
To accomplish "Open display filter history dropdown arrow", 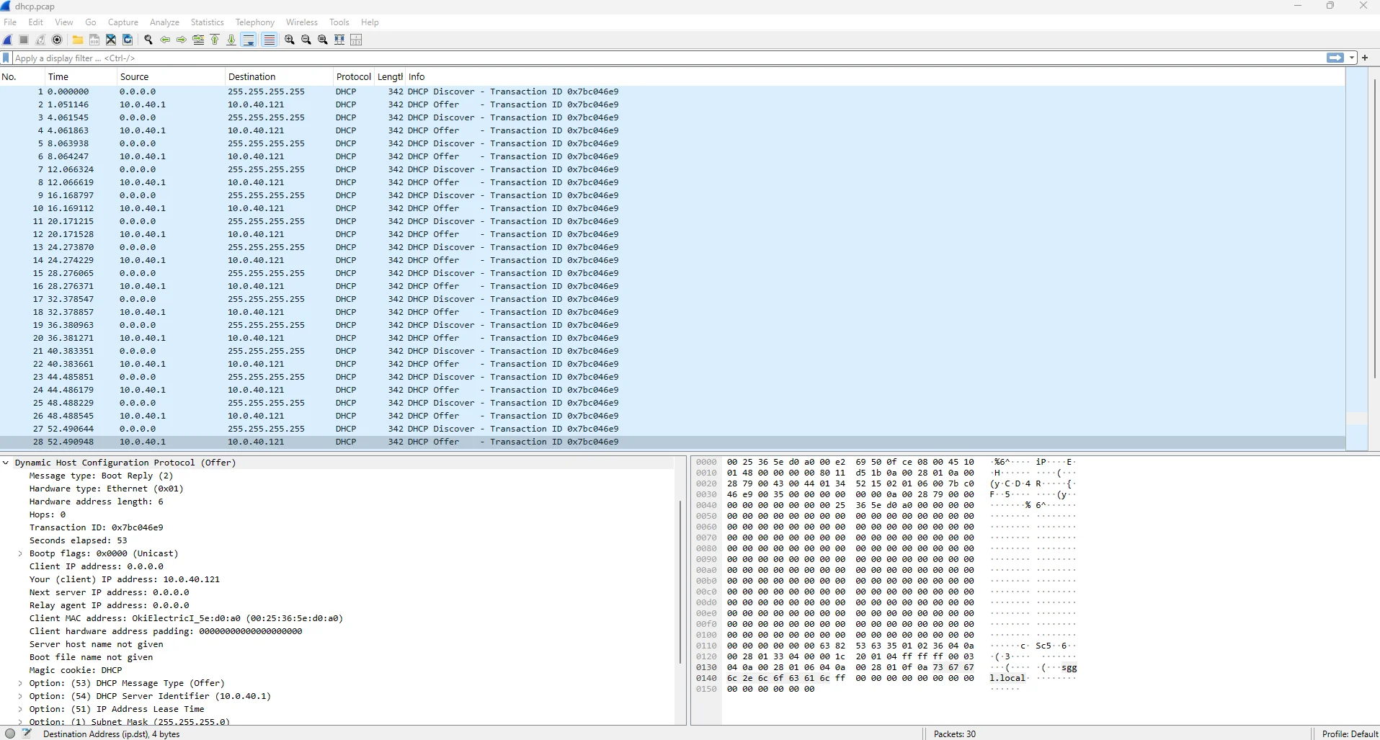I will [x=1352, y=58].
